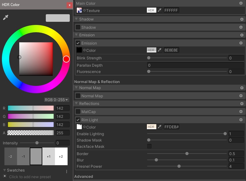Collapse the Emission section

click(x=76, y=35)
